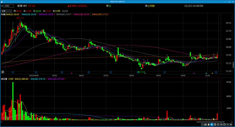235x127 pixels.
Task: Zoom out chart with minus icon
Action: click(x=228, y=124)
